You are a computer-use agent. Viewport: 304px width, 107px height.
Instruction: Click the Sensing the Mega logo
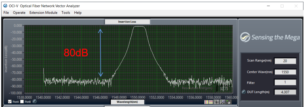tap(270, 37)
